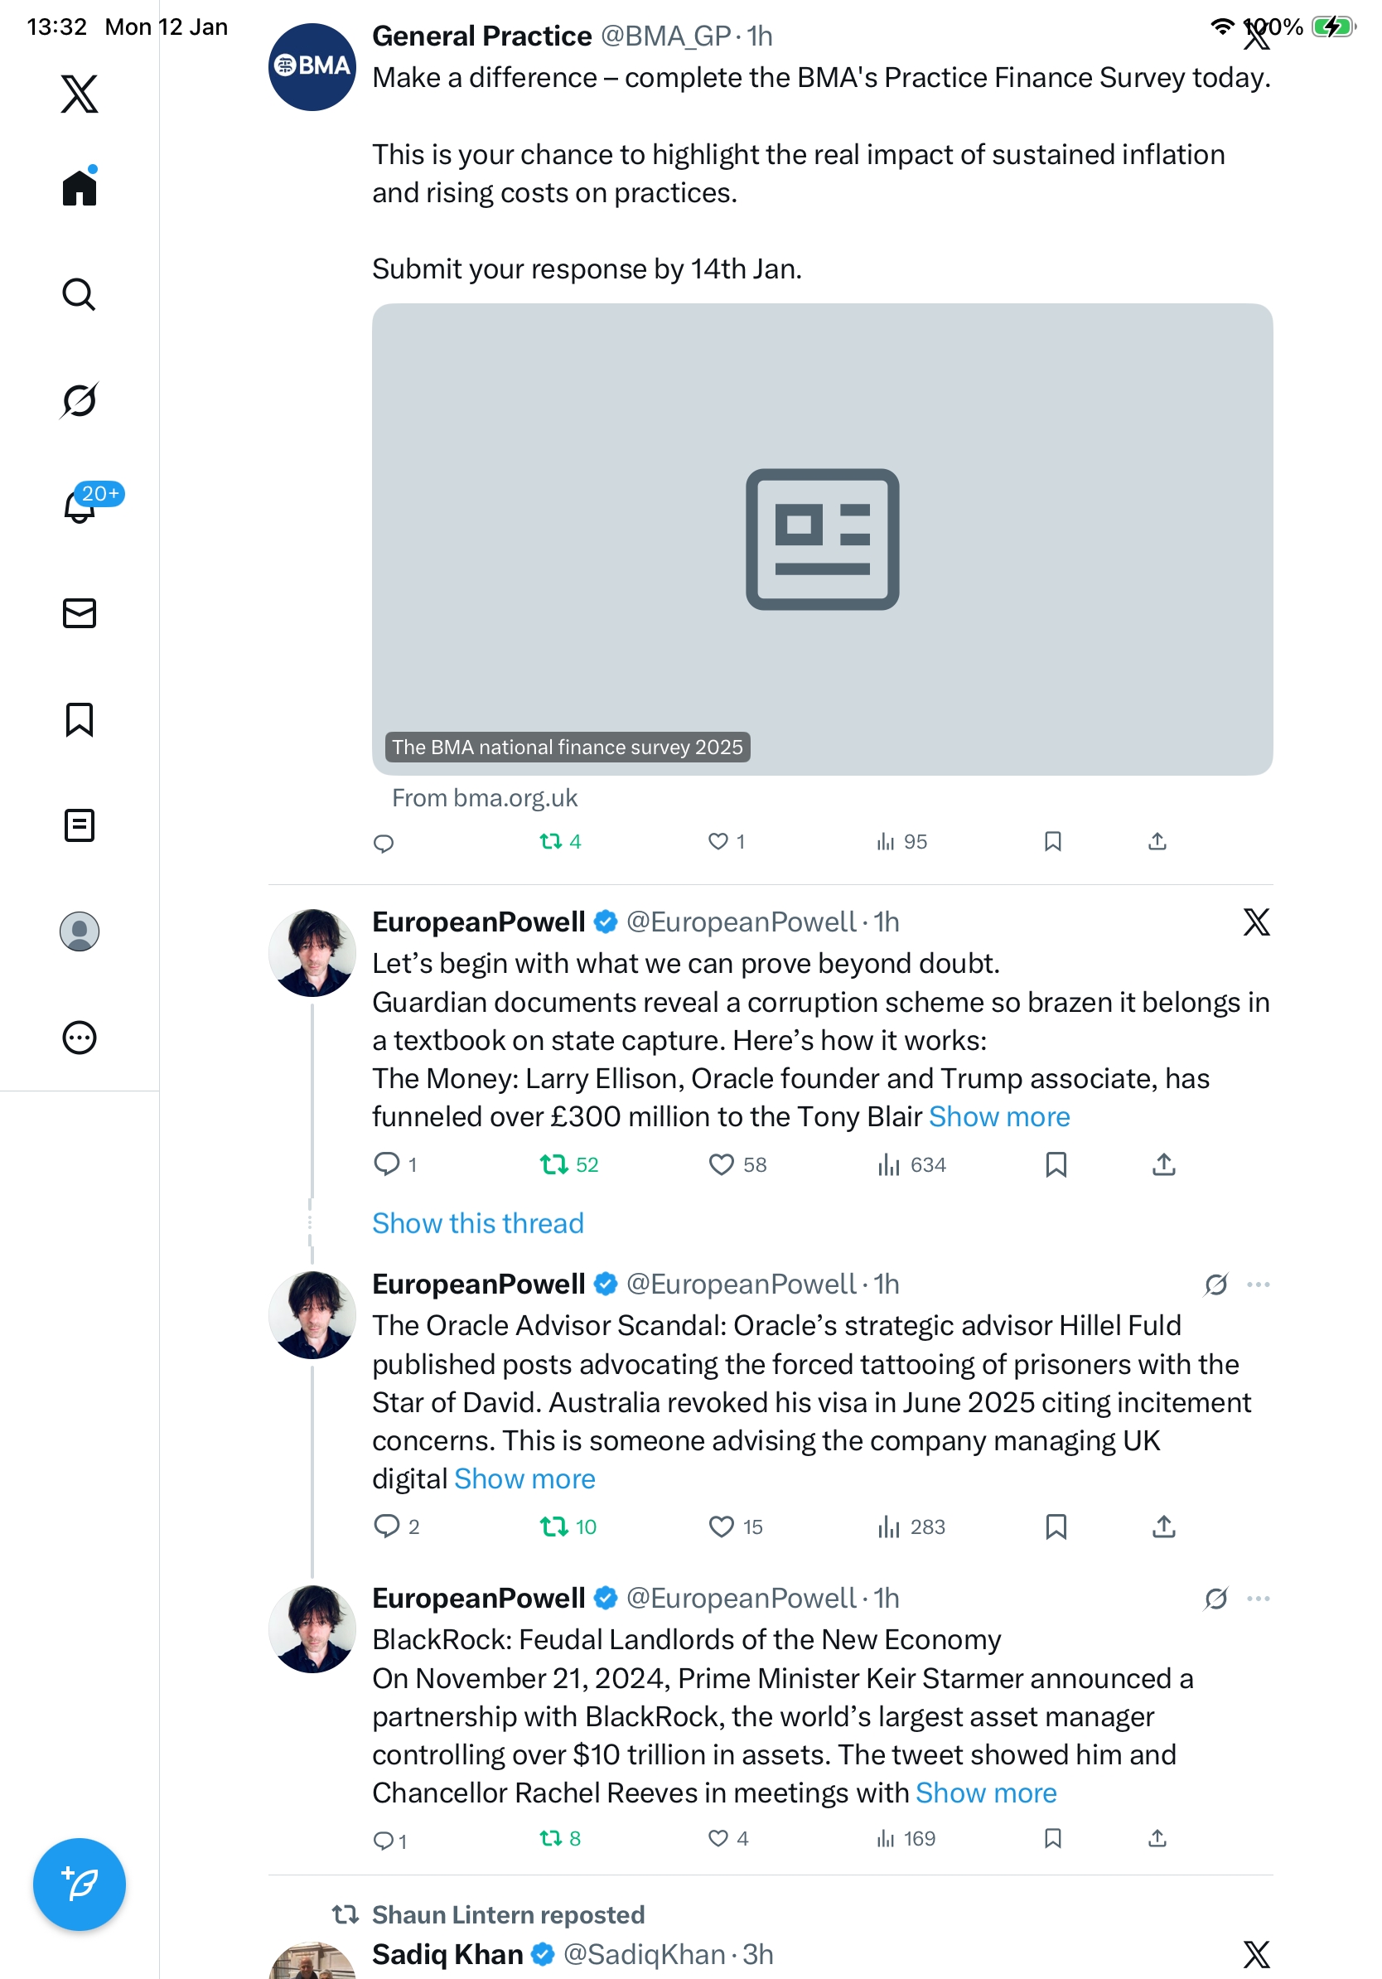Viewport: 1382px width, 1979px height.
Task: Open Bookmarks in the sidebar
Action: point(80,719)
